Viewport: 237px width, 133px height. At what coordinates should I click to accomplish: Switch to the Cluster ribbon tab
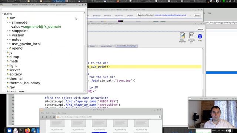pyautogui.click(x=130, y=16)
